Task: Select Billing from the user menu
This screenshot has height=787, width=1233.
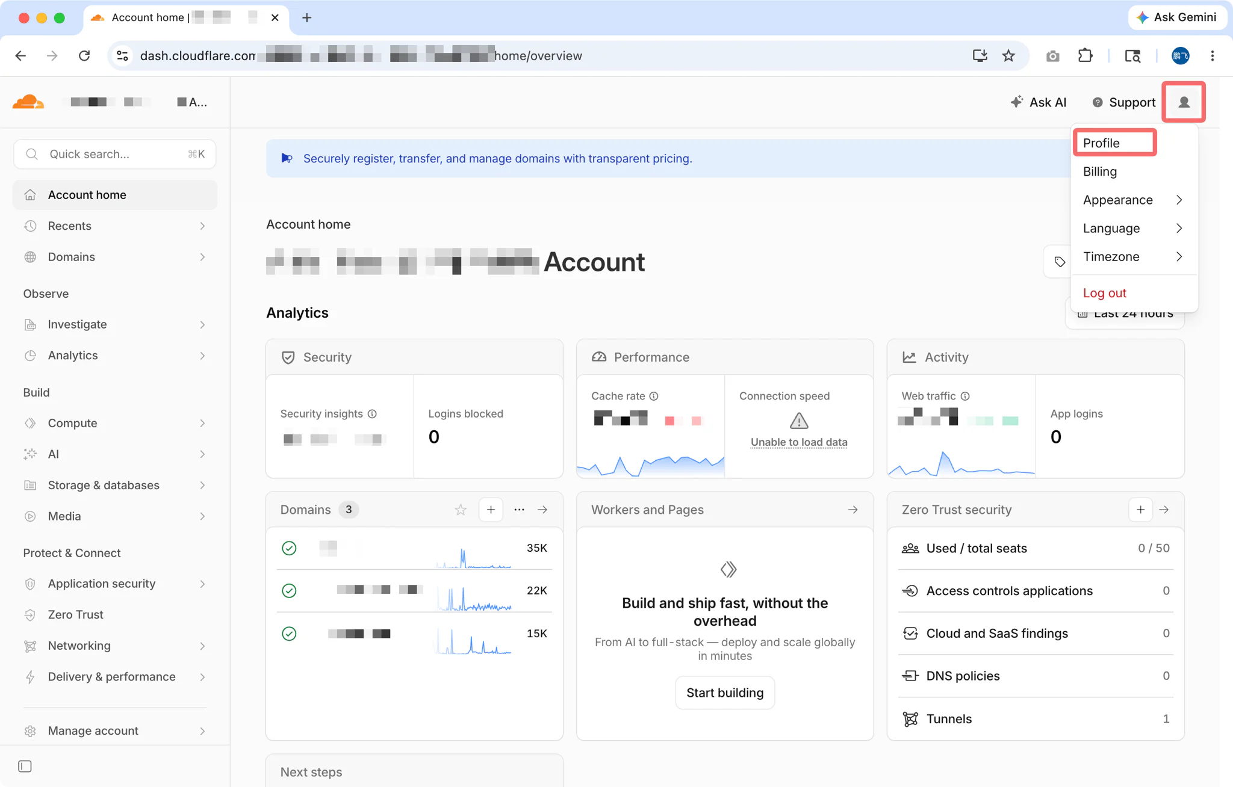Action: [x=1134, y=171]
